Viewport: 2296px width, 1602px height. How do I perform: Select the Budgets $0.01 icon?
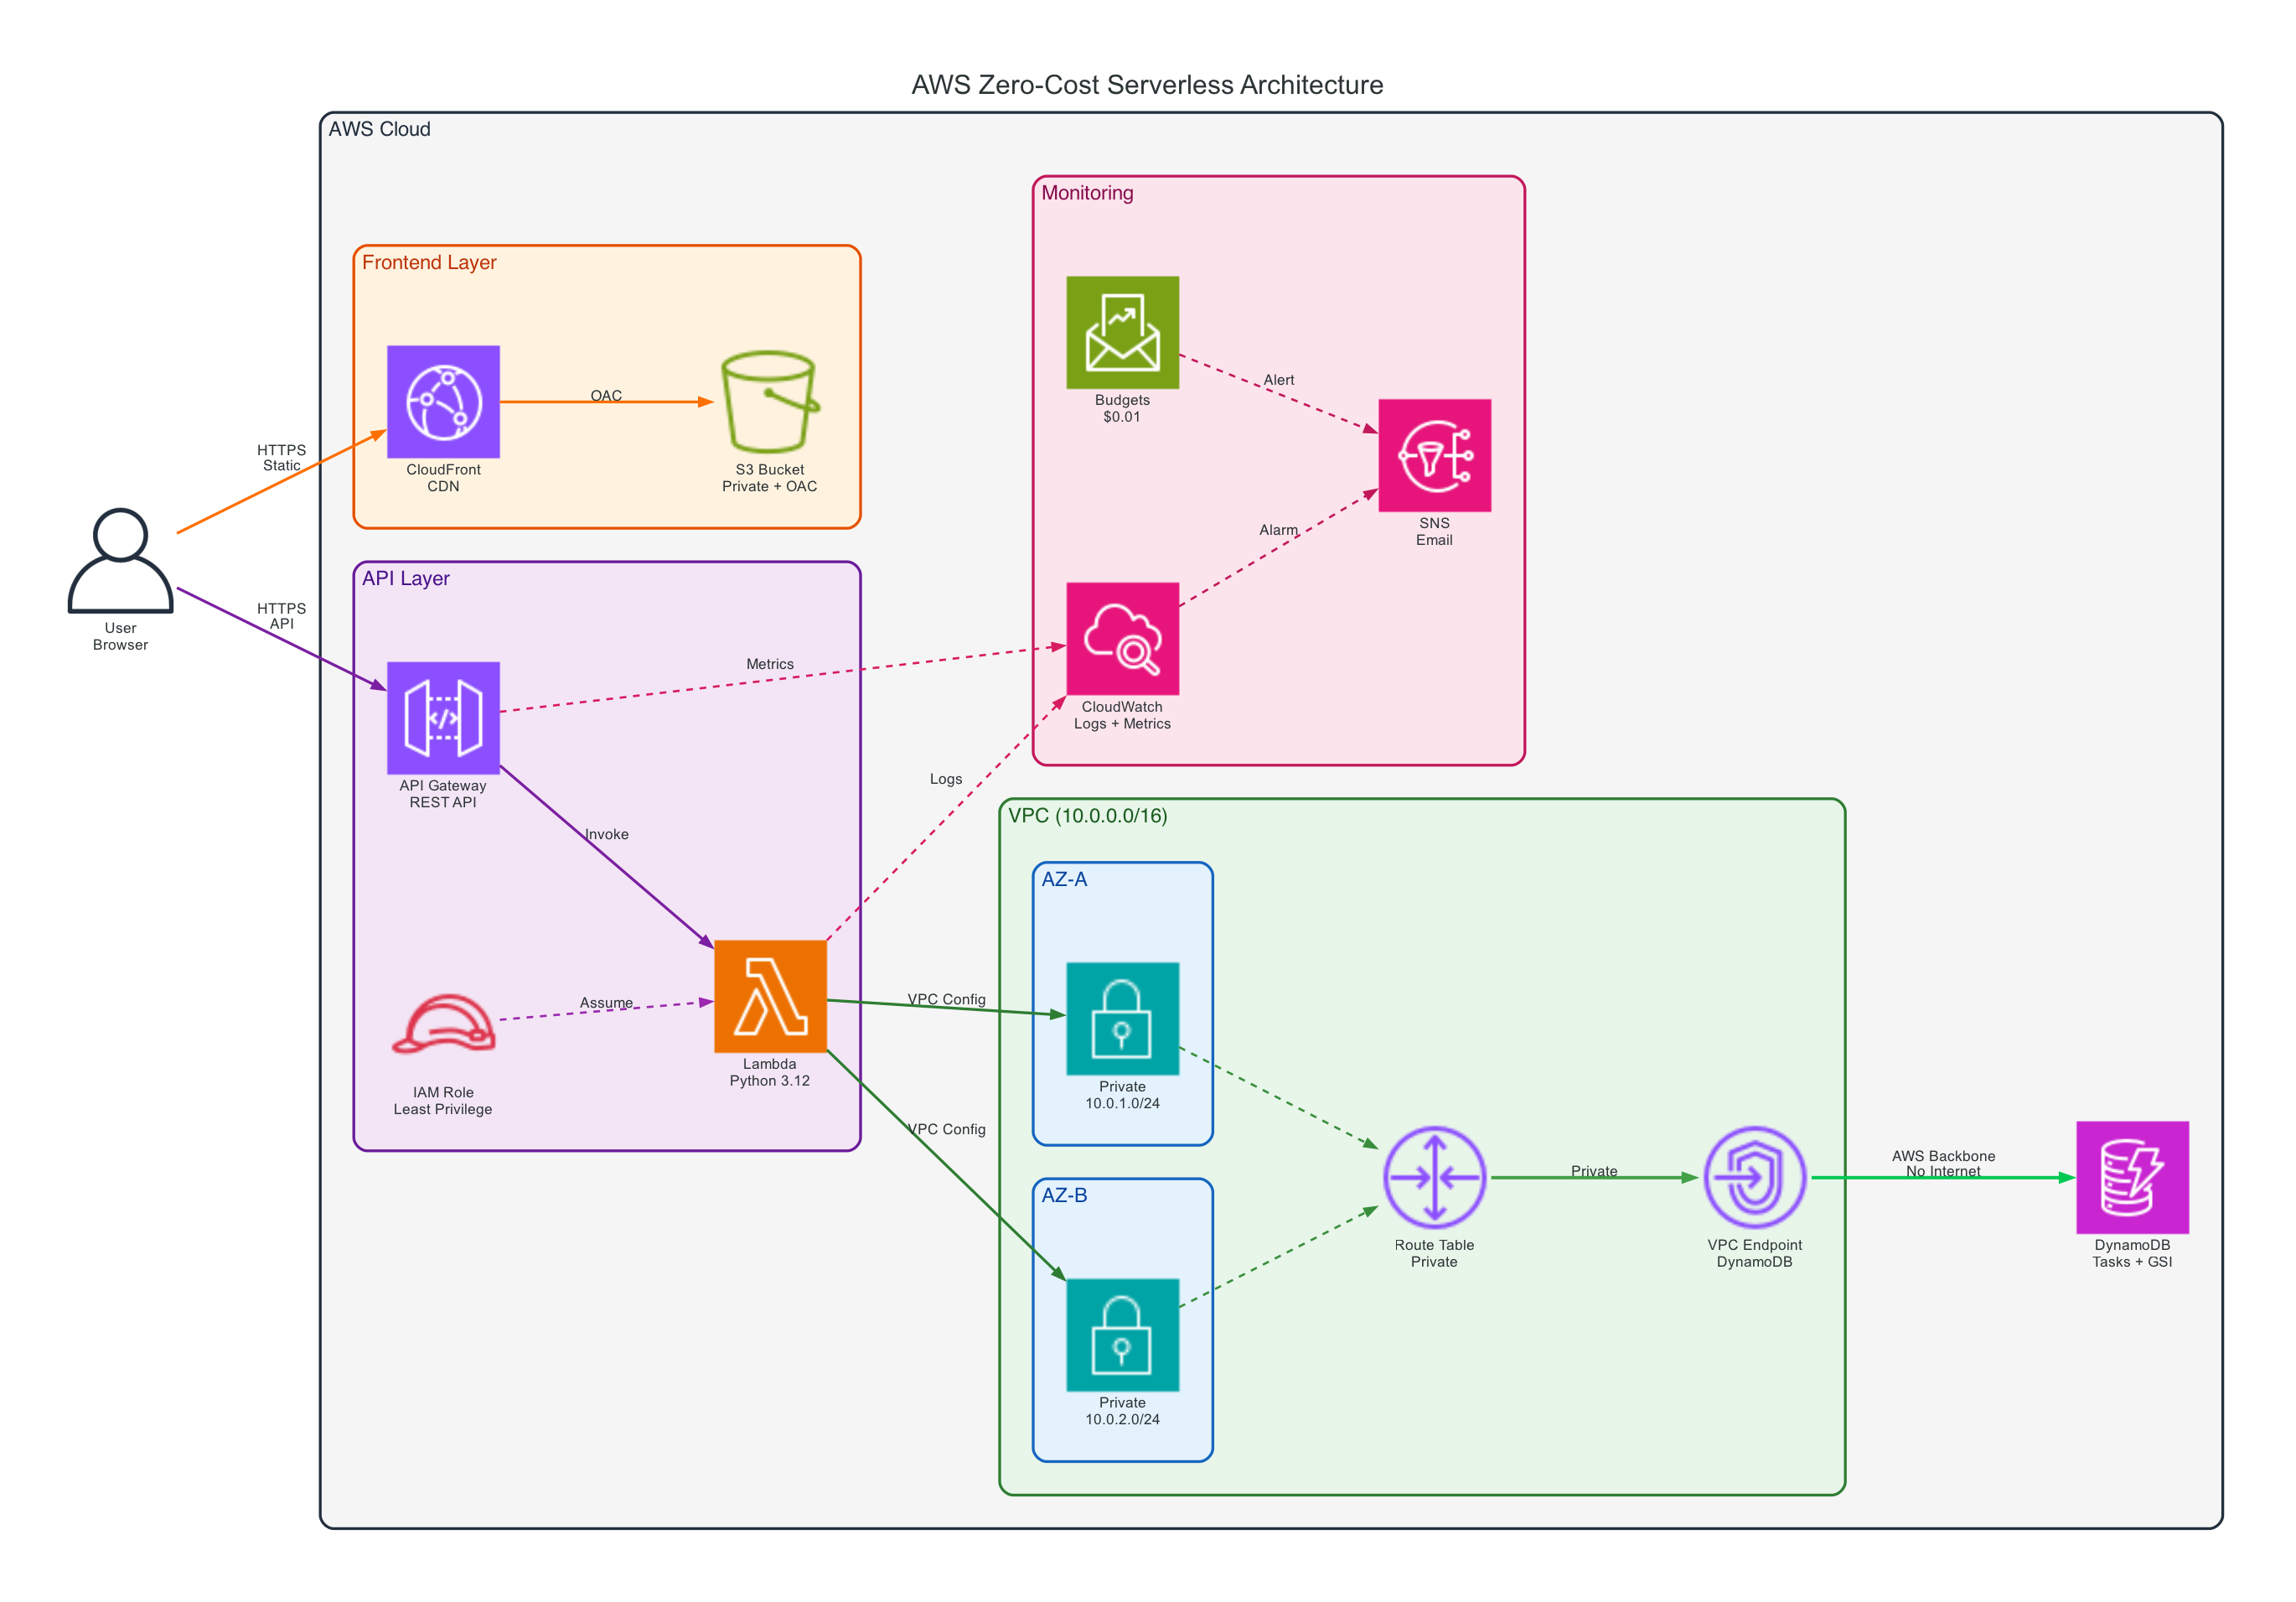[x=1122, y=332]
